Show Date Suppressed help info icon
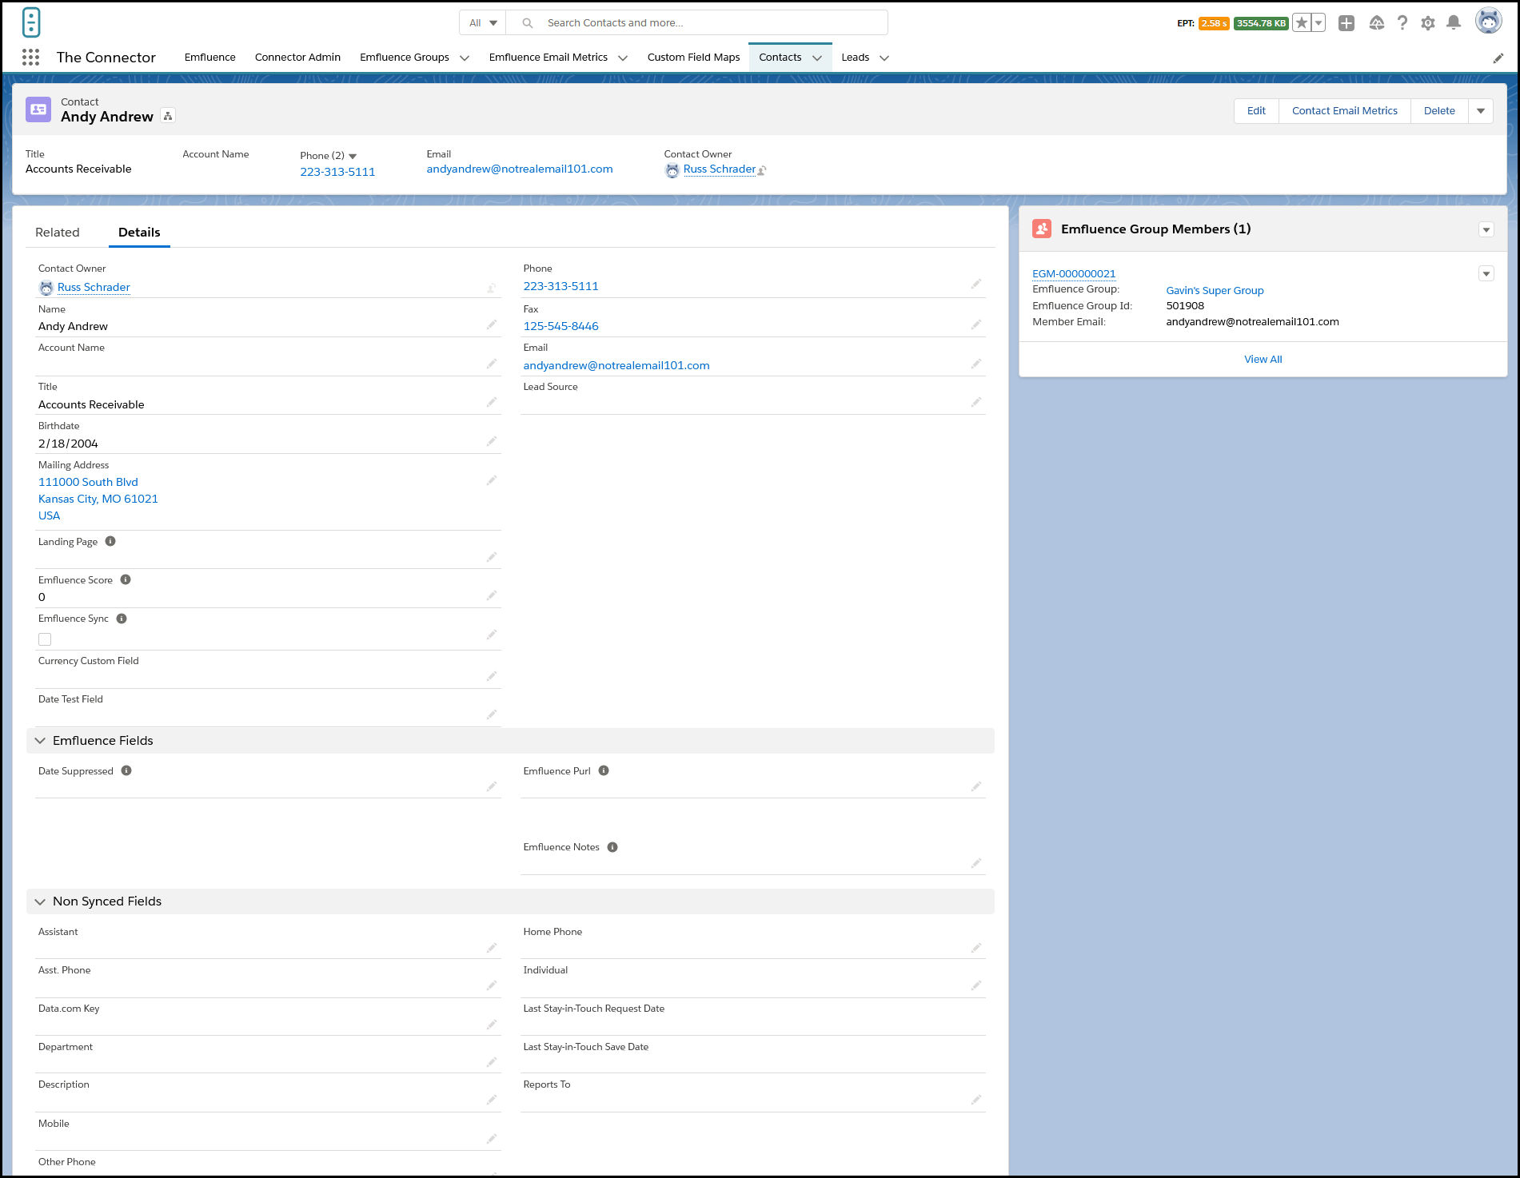1520x1178 pixels. tap(126, 770)
